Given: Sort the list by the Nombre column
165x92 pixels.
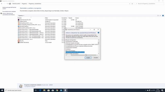Looking at the screenshot, I should [x=20, y=18].
